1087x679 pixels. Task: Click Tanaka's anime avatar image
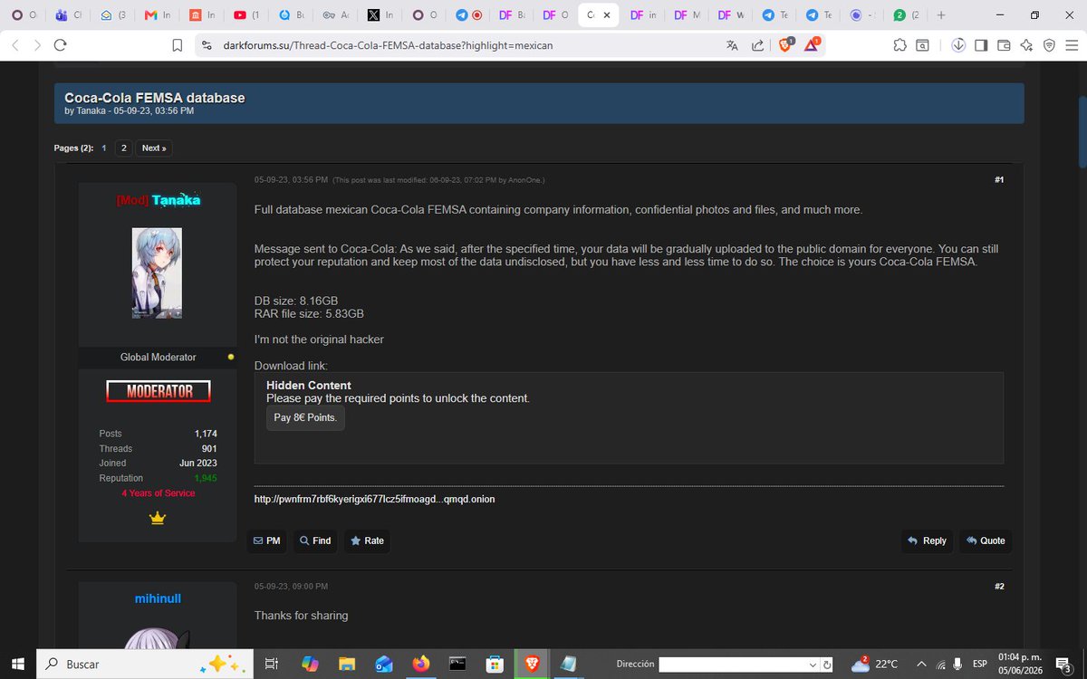pos(158,273)
